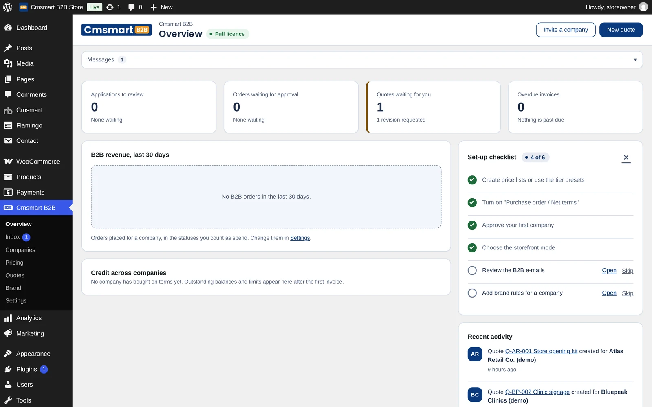Follow the Settings link under revenue chart
652x407 pixels.
(300, 238)
